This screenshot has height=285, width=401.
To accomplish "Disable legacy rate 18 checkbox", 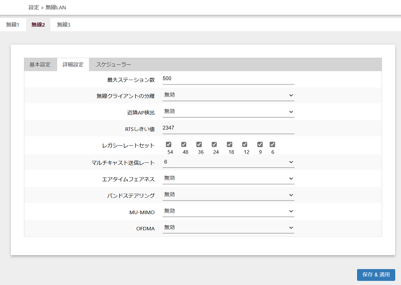I will tap(230, 144).
